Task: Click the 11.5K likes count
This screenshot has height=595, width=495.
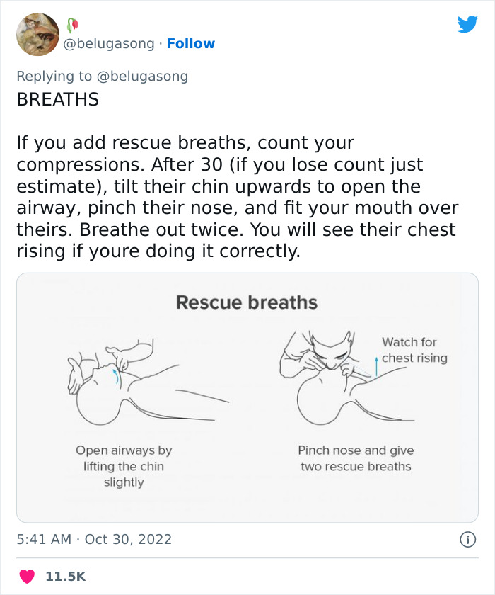Action: click(64, 576)
